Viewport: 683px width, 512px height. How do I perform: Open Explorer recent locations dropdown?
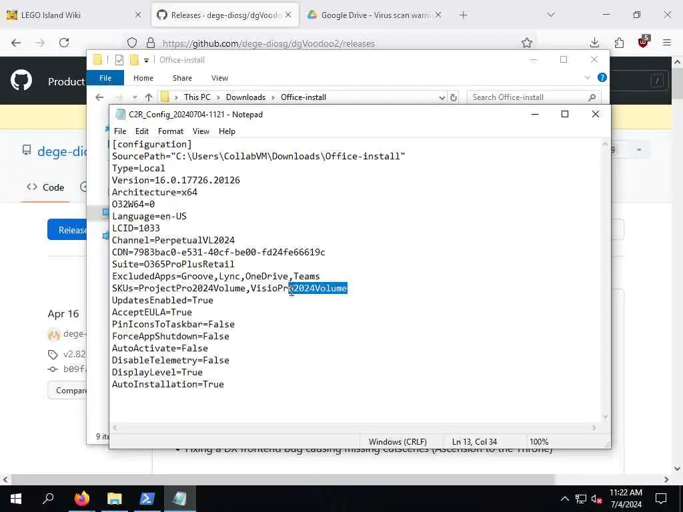point(135,97)
